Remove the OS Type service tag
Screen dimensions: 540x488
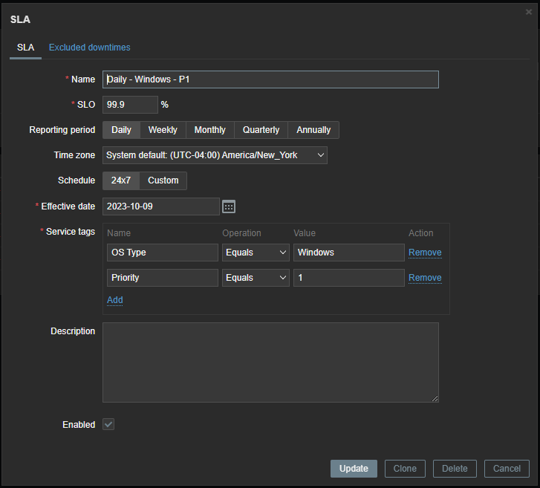(x=425, y=253)
